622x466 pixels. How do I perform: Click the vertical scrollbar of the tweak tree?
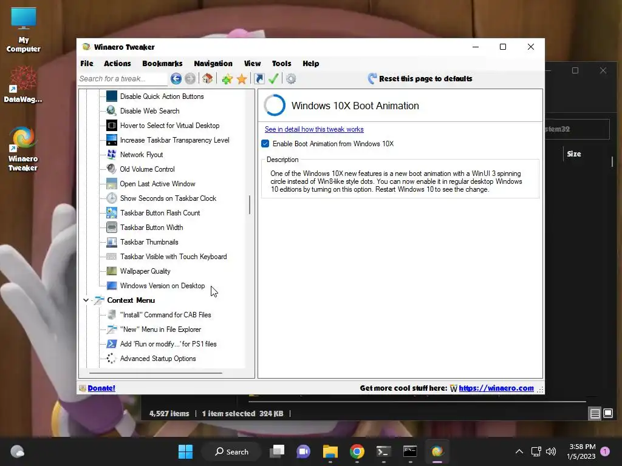[250, 205]
